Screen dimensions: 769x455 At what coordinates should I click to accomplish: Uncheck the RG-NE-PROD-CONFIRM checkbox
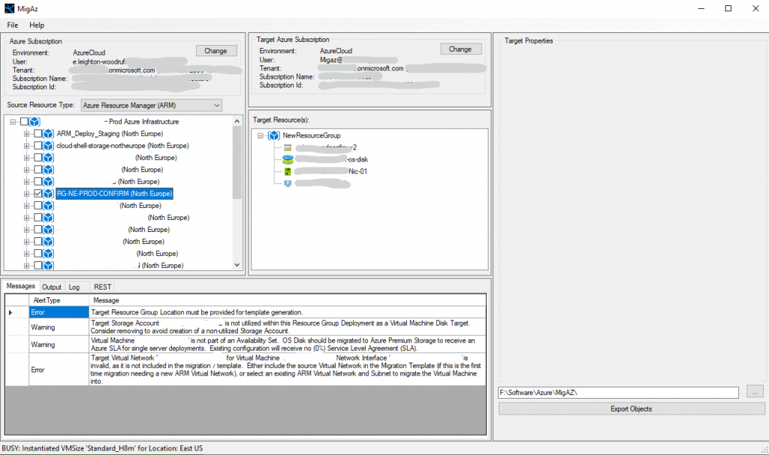click(38, 194)
